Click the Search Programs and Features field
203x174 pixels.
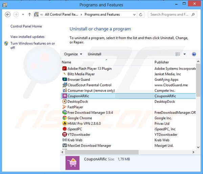click(173, 15)
